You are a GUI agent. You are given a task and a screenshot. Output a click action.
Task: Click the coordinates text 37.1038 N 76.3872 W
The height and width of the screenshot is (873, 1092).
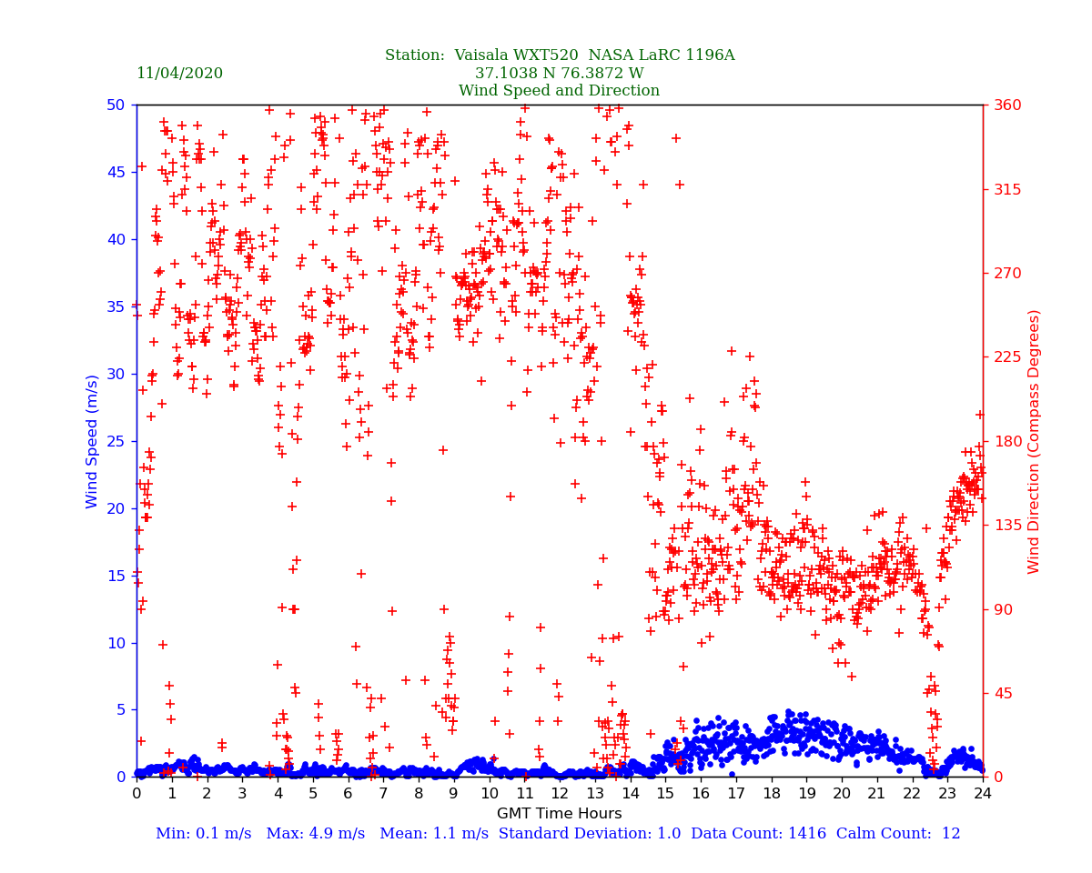pyautogui.click(x=559, y=74)
